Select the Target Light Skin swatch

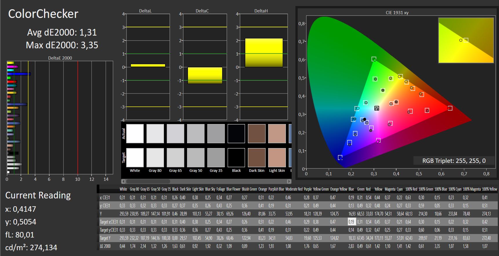[277, 158]
